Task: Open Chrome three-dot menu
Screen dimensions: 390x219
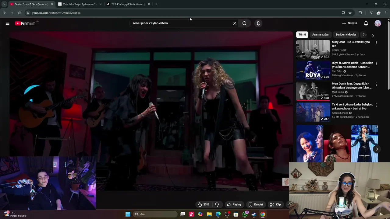Action: pos(386,13)
